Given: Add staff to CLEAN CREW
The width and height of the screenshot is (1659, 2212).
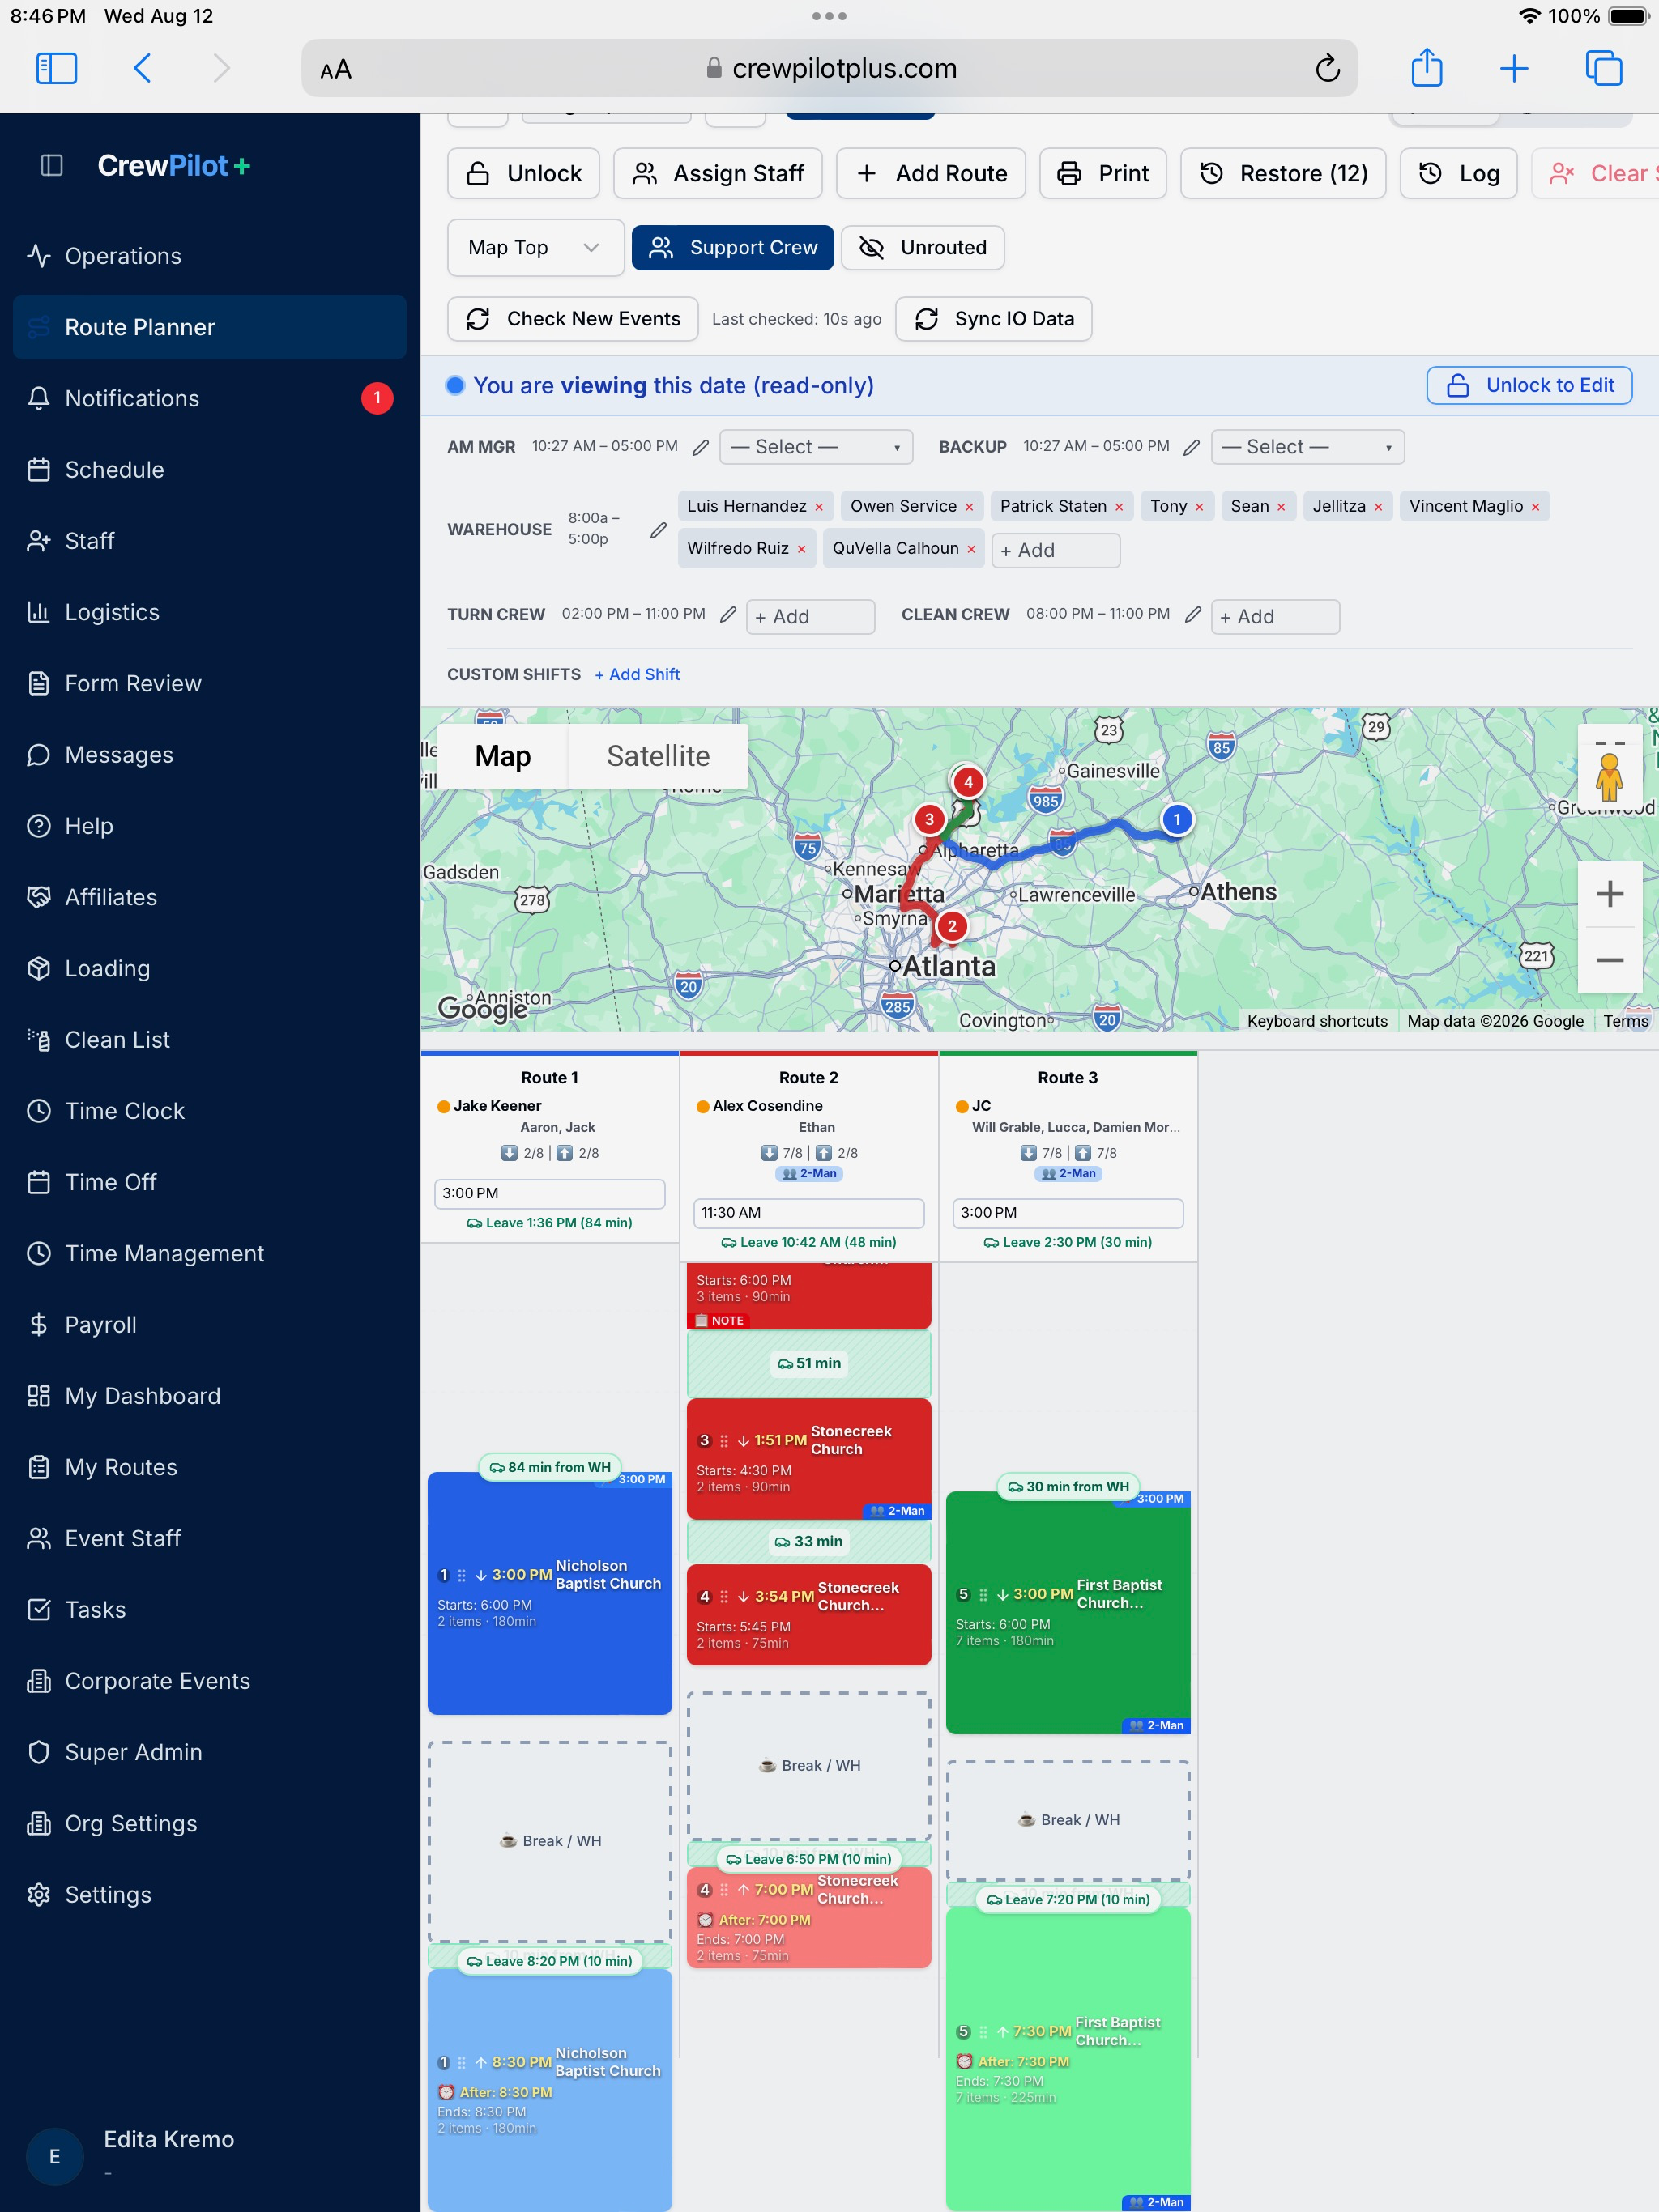Looking at the screenshot, I should click(1275, 617).
